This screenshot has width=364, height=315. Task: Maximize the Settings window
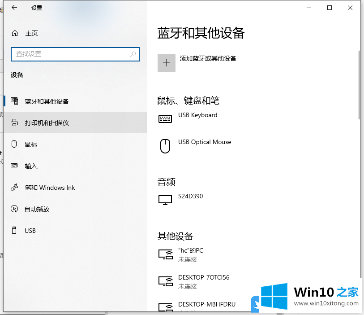pyautogui.click(x=329, y=8)
